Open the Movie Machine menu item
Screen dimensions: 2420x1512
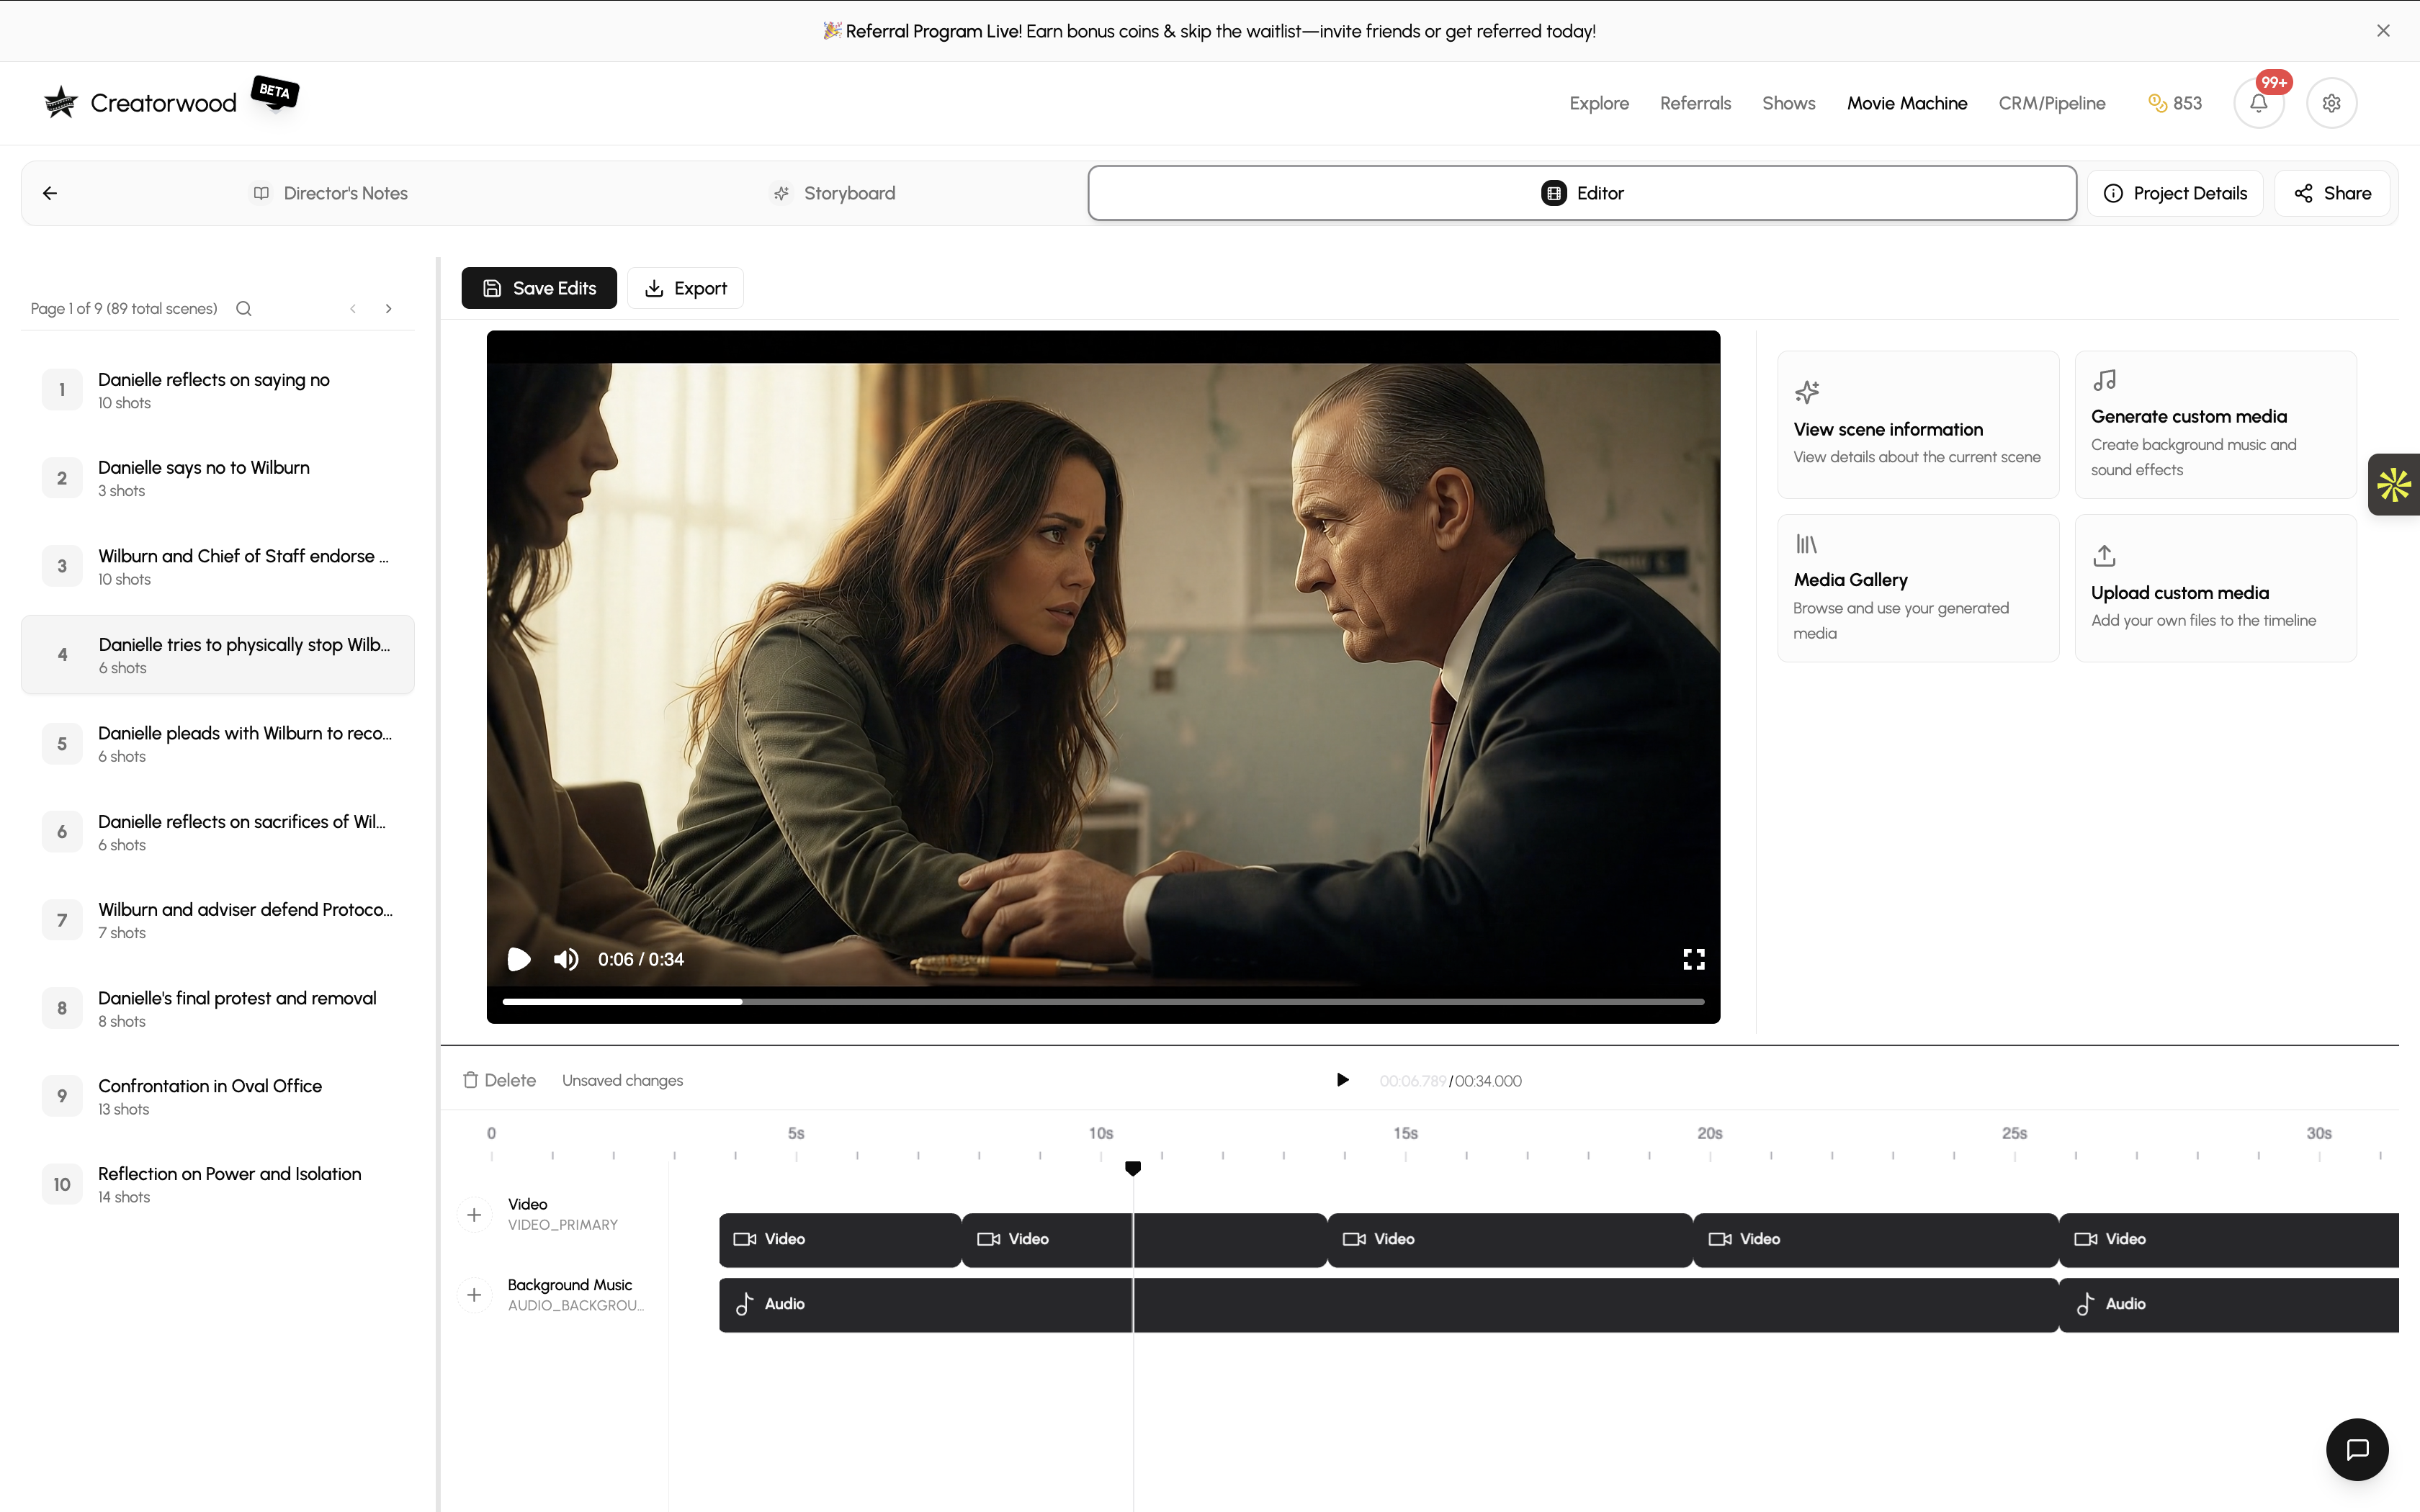click(1905, 102)
